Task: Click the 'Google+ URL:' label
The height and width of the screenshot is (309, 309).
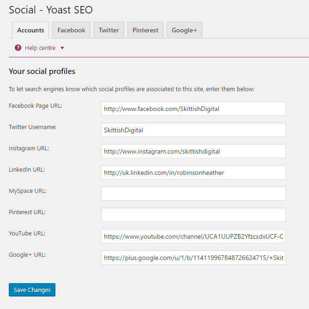Action: pos(27,255)
